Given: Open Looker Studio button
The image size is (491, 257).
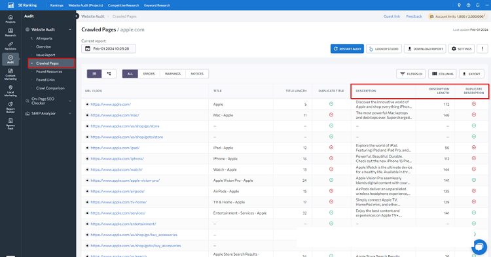Looking at the screenshot, I should pyautogui.click(x=384, y=49).
